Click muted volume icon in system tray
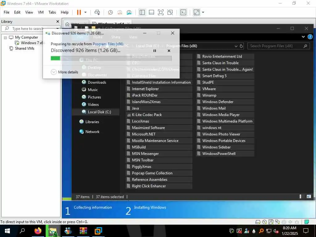Image resolution: width=316 pixels, height=237 pixels. [276, 231]
